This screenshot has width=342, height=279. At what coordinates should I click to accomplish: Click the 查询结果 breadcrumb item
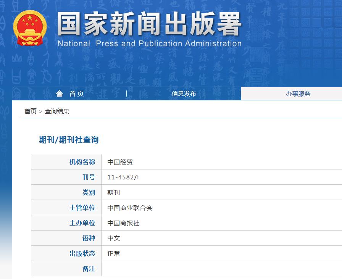click(x=57, y=111)
